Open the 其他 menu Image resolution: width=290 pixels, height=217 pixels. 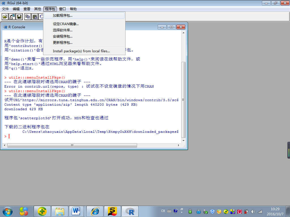pyautogui.click(x=38, y=9)
